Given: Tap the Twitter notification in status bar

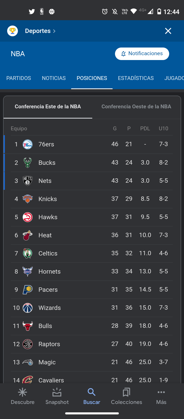Looking at the screenshot, I should (32, 11).
